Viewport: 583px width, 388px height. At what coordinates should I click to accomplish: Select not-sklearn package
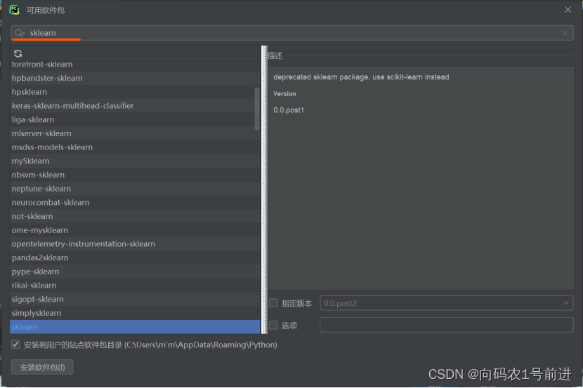pyautogui.click(x=135, y=216)
